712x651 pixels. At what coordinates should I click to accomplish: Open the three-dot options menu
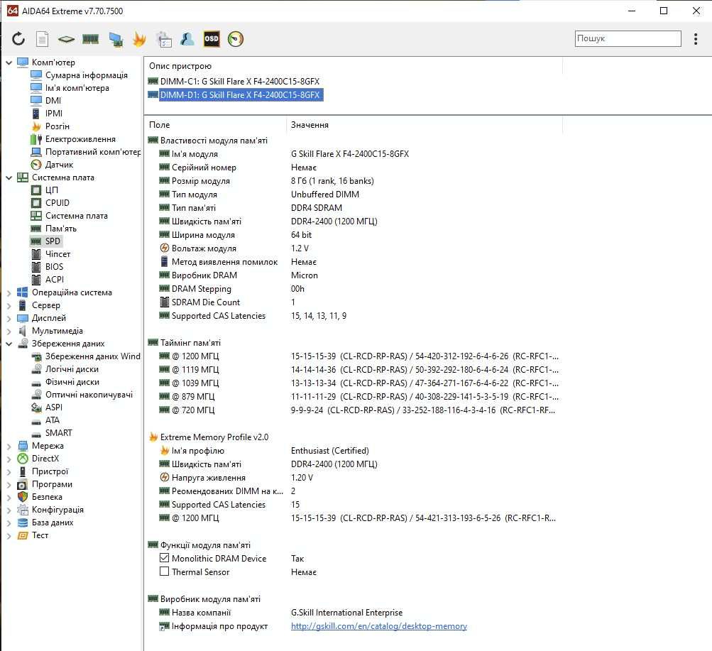696,39
